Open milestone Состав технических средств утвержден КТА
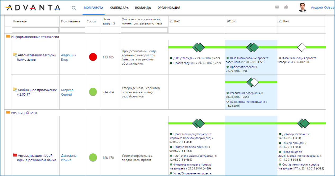The image size is (335, 176). (x=301, y=167)
